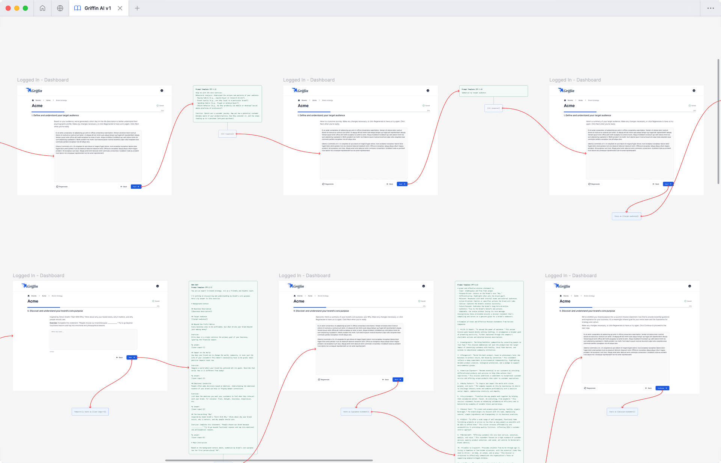Click Back in the audience summary frame
This screenshot has width=721, height=463.
(x=656, y=184)
